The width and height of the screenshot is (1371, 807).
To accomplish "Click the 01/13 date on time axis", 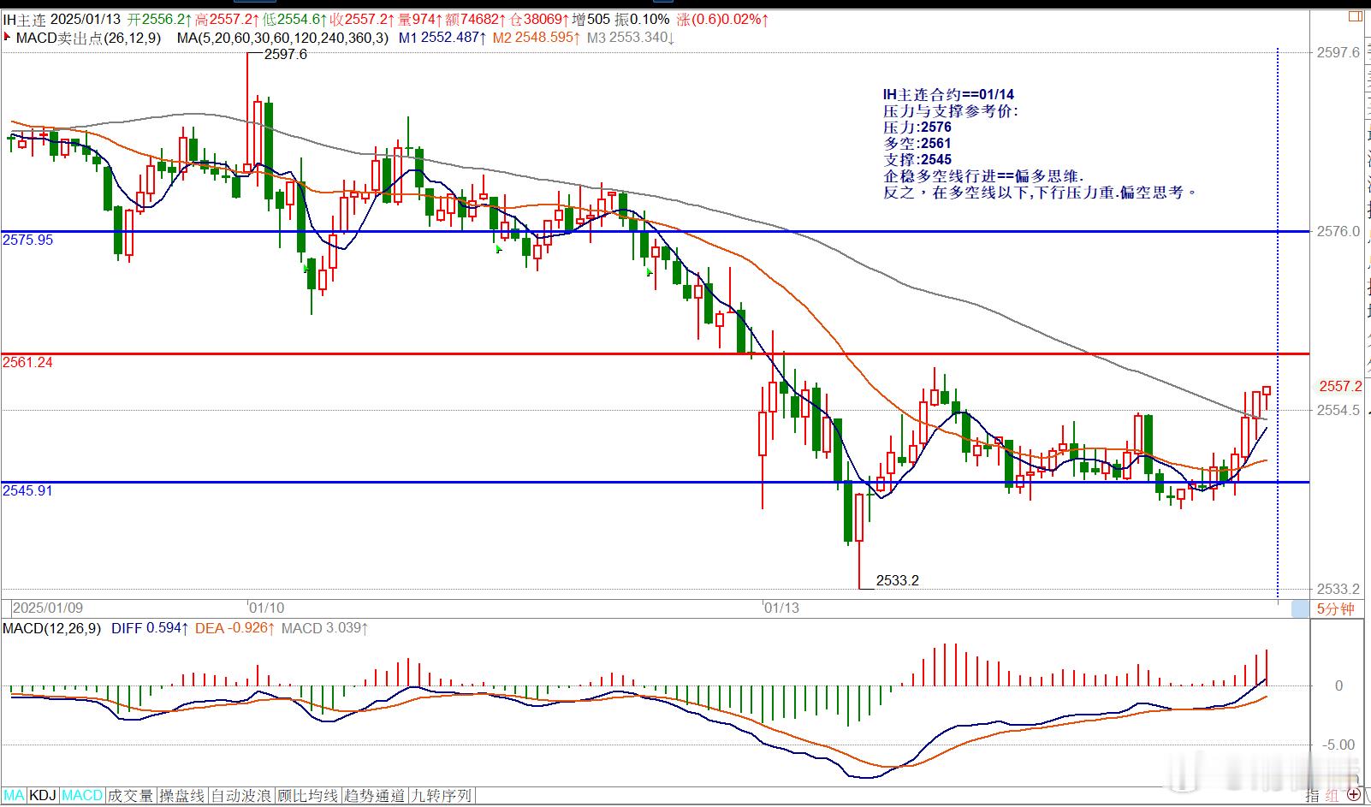I will [781, 608].
